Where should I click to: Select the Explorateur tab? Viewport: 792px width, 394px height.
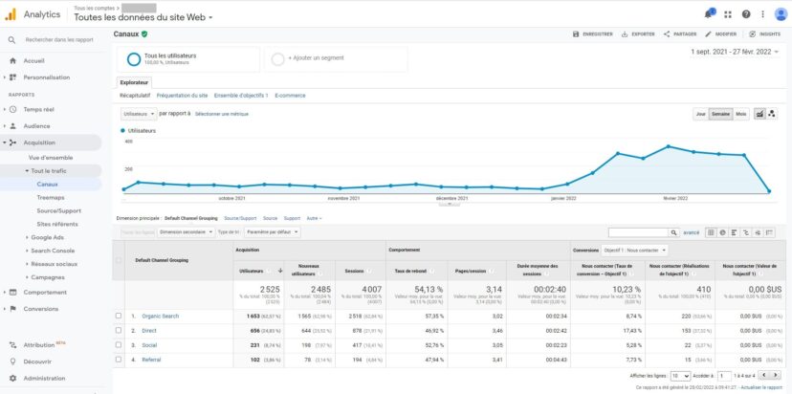tap(134, 82)
